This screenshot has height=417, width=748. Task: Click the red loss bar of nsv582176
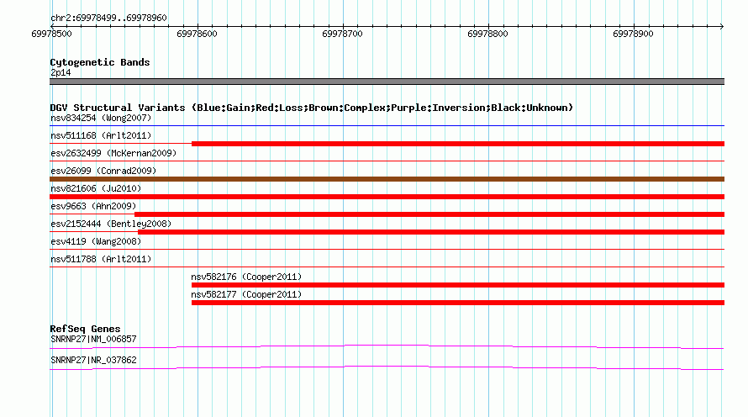[458, 285]
